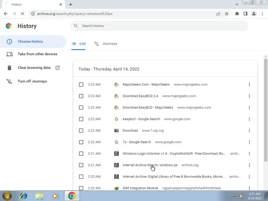The width and height of the screenshot is (268, 201).
Task: Open Clear browsing data
Action: pos(33,68)
